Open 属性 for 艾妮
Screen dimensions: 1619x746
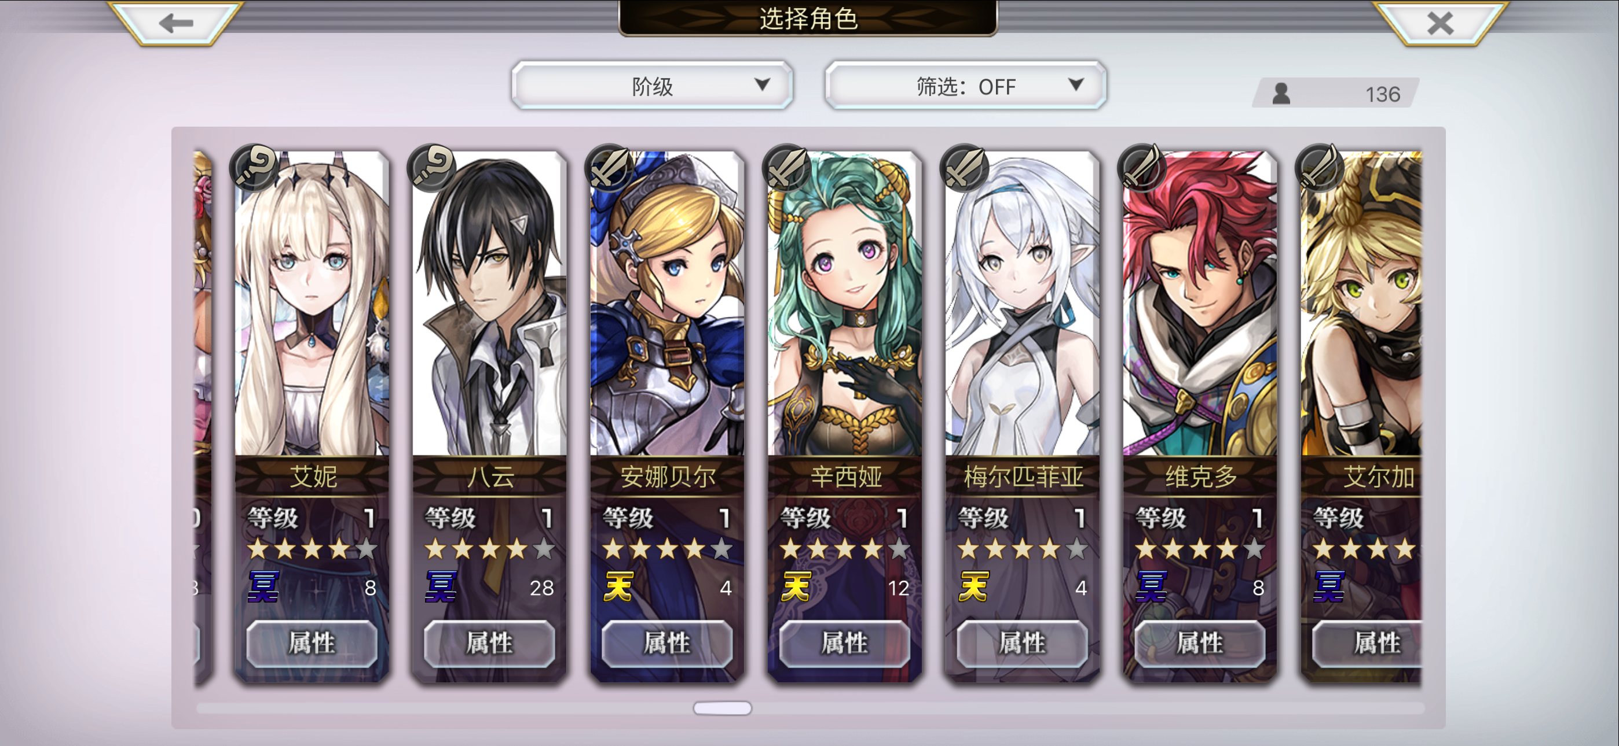312,643
